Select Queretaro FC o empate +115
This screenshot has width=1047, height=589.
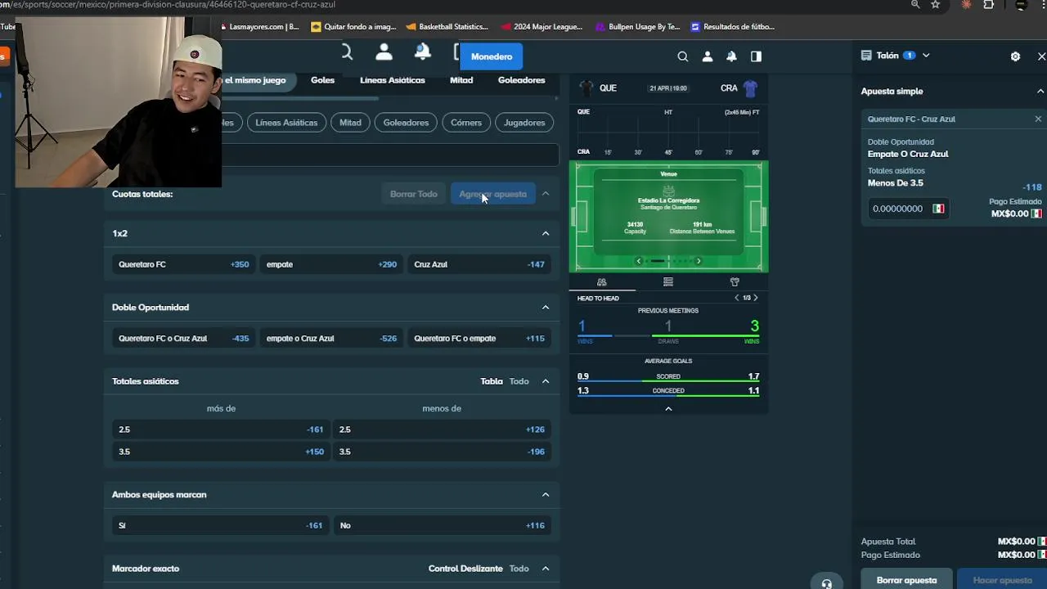pos(479,339)
